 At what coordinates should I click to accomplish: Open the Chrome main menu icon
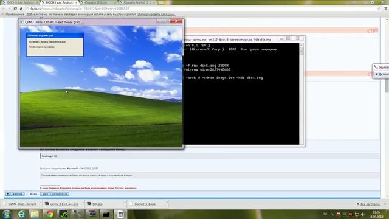(x=386, y=9)
